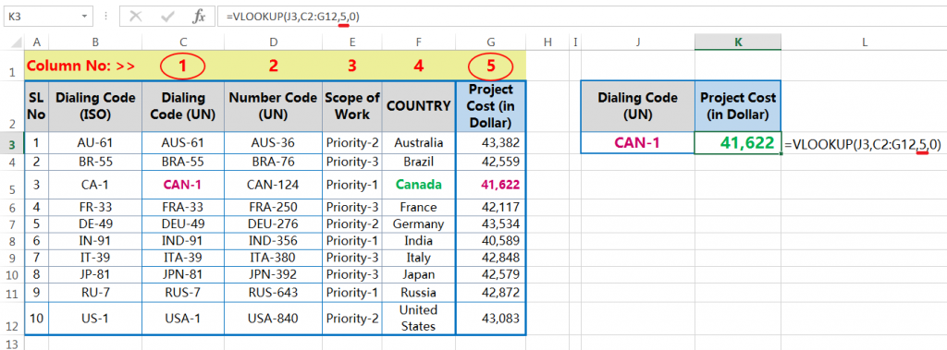
Task: Click the 'COUNTRY' header cell
Action: click(419, 106)
